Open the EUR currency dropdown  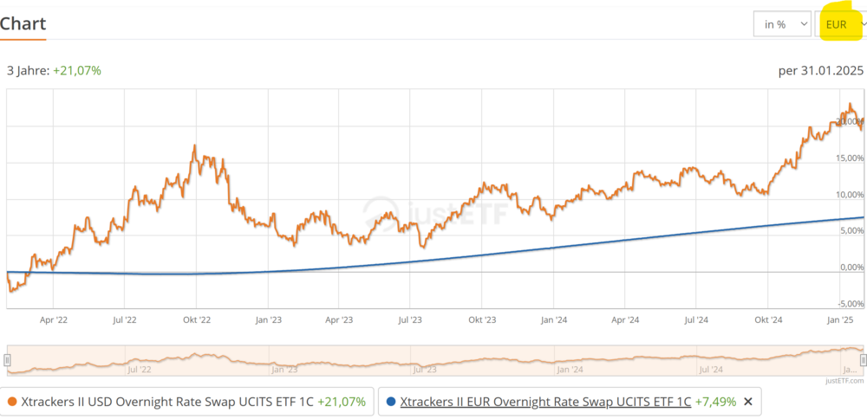tap(840, 24)
